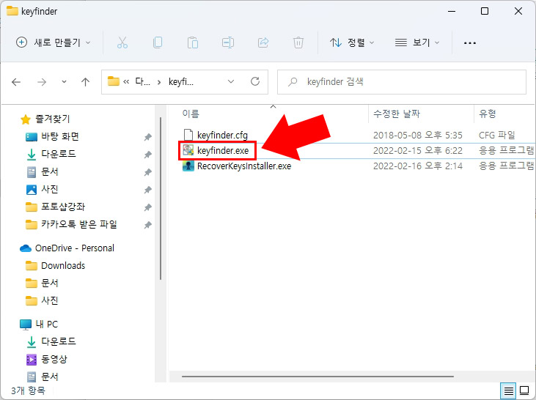
Task: Open the 카카오톡 받은 파일 folder
Action: [x=79, y=224]
